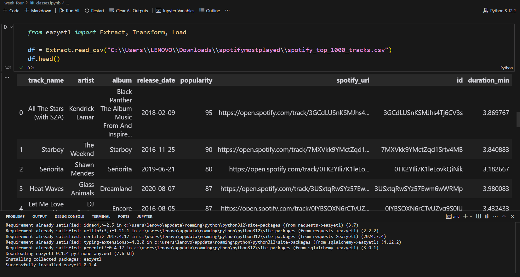The image size is (520, 277).
Task: Kill terminal with trash icon
Action: tap(487, 216)
